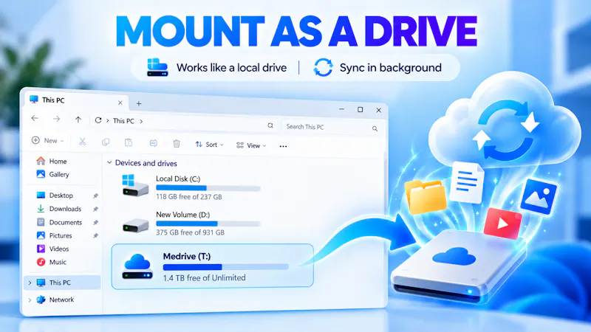Click the Rename icon in toolbar
This screenshot has height=332, width=591.
click(153, 143)
